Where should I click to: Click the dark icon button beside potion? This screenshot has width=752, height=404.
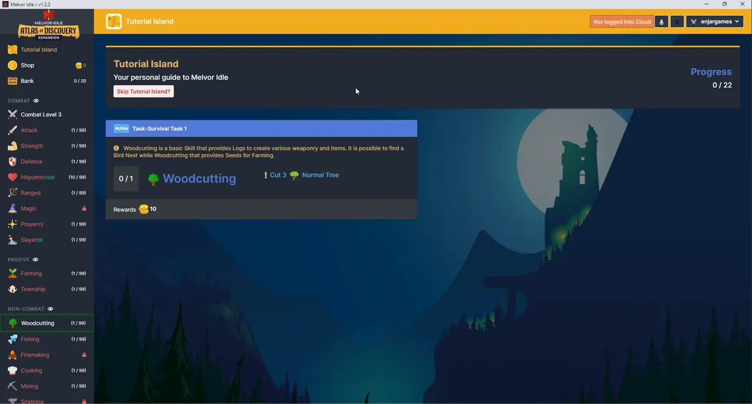pyautogui.click(x=677, y=22)
